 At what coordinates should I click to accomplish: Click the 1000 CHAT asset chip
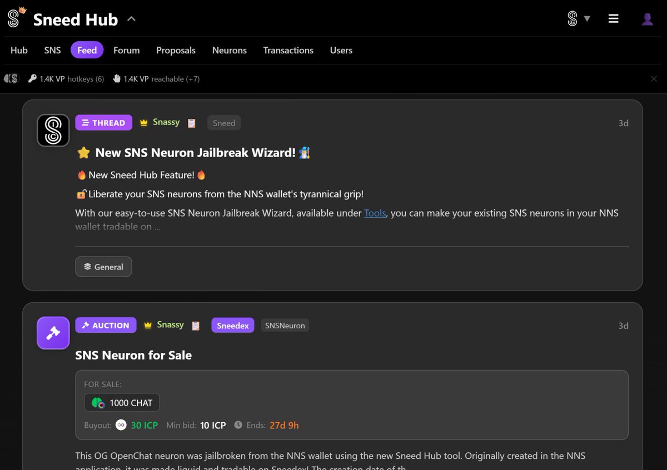pos(122,403)
